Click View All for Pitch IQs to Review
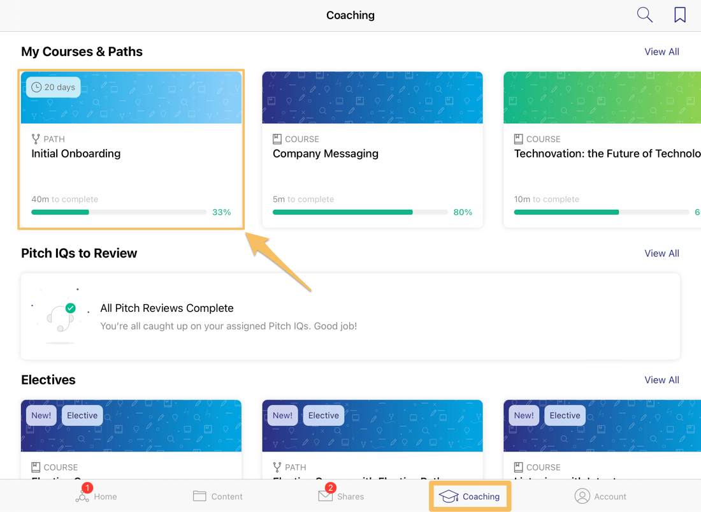The height and width of the screenshot is (512, 701). coord(662,253)
